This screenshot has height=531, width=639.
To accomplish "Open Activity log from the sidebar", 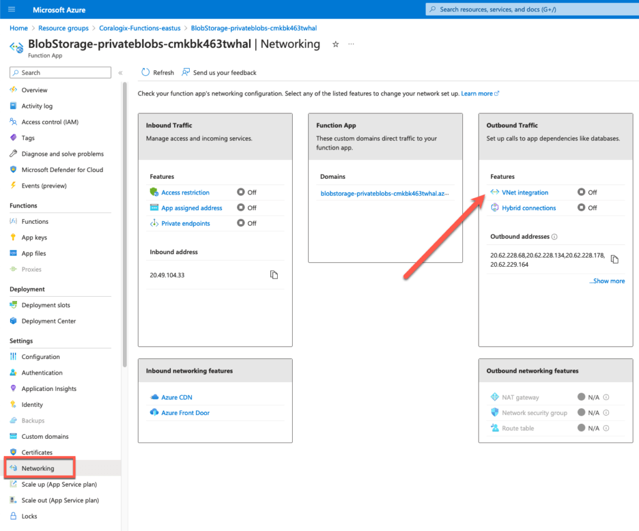I will coord(37,106).
